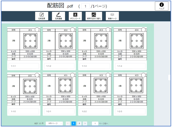Click the 使用可否切り替え toggle-usage icon
This screenshot has width=172, height=127.
[x=94, y=15]
